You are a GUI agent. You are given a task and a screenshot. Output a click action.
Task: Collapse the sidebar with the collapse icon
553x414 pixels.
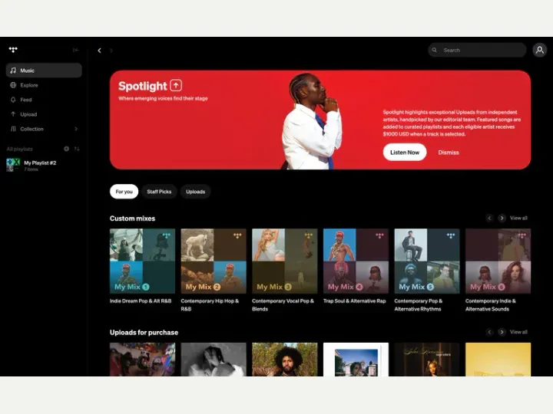pos(76,50)
